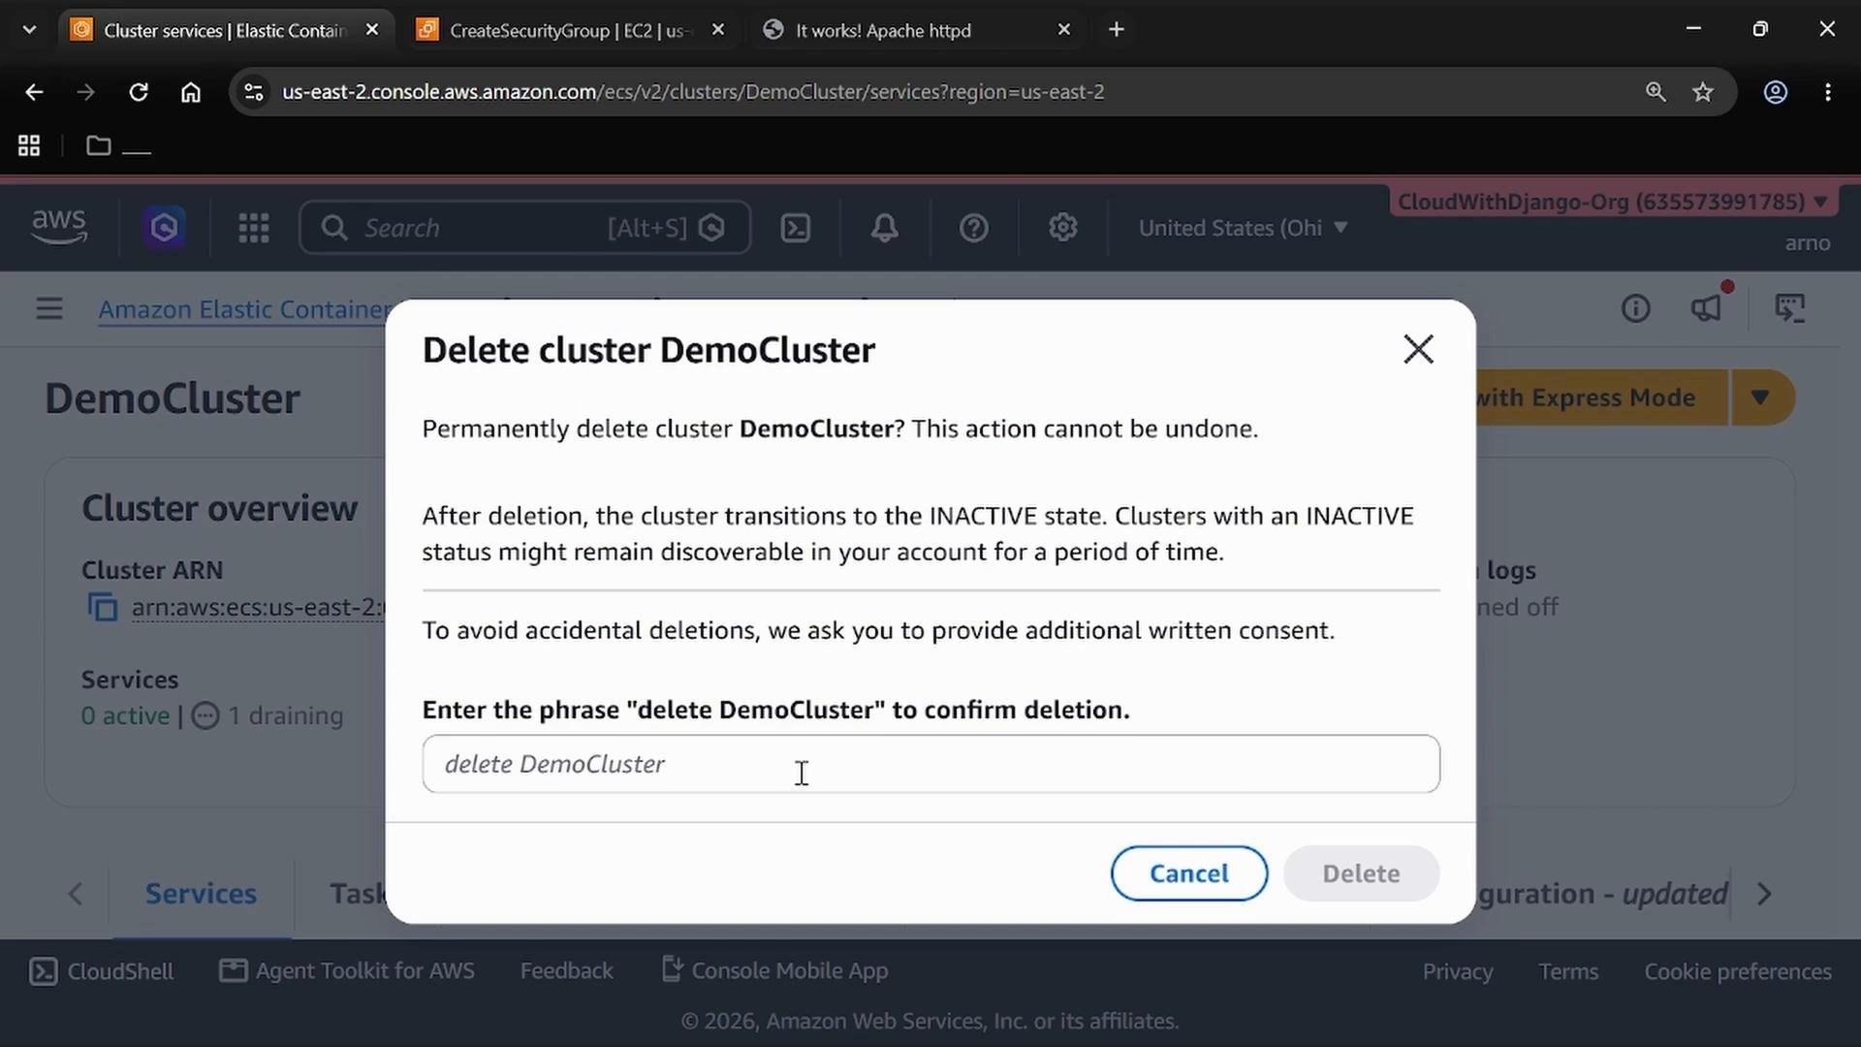Open the announcements megaphone icon
Viewport: 1861px width, 1047px height.
tap(1707, 308)
